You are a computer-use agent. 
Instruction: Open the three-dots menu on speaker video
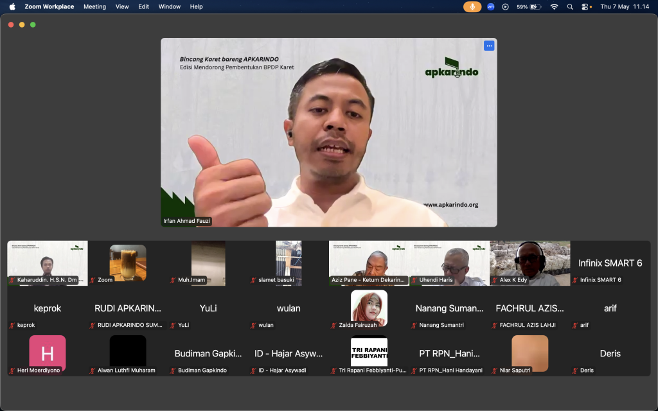[x=489, y=46]
